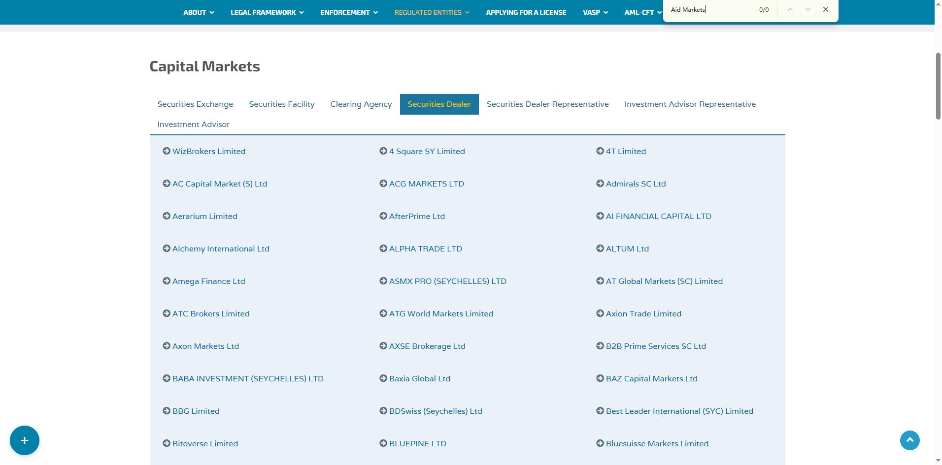Go to the previous search match arrow
942x465 pixels.
[x=790, y=9]
